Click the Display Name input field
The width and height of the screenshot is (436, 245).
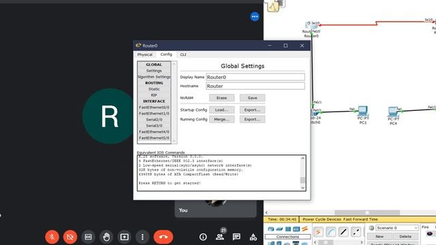pyautogui.click(x=255, y=77)
